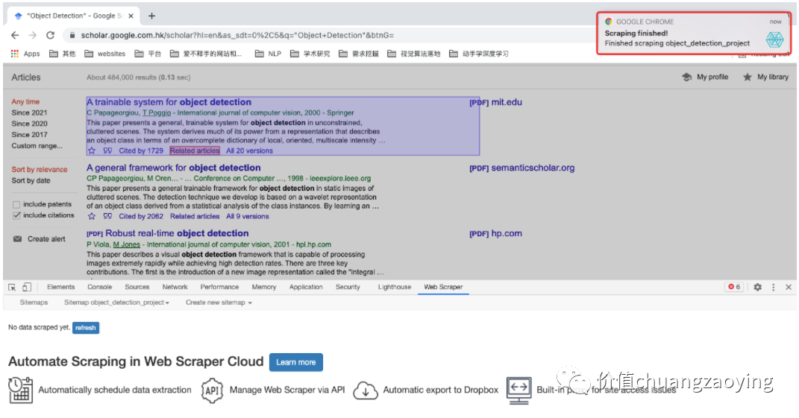Switch to the Performance tab

(219, 287)
